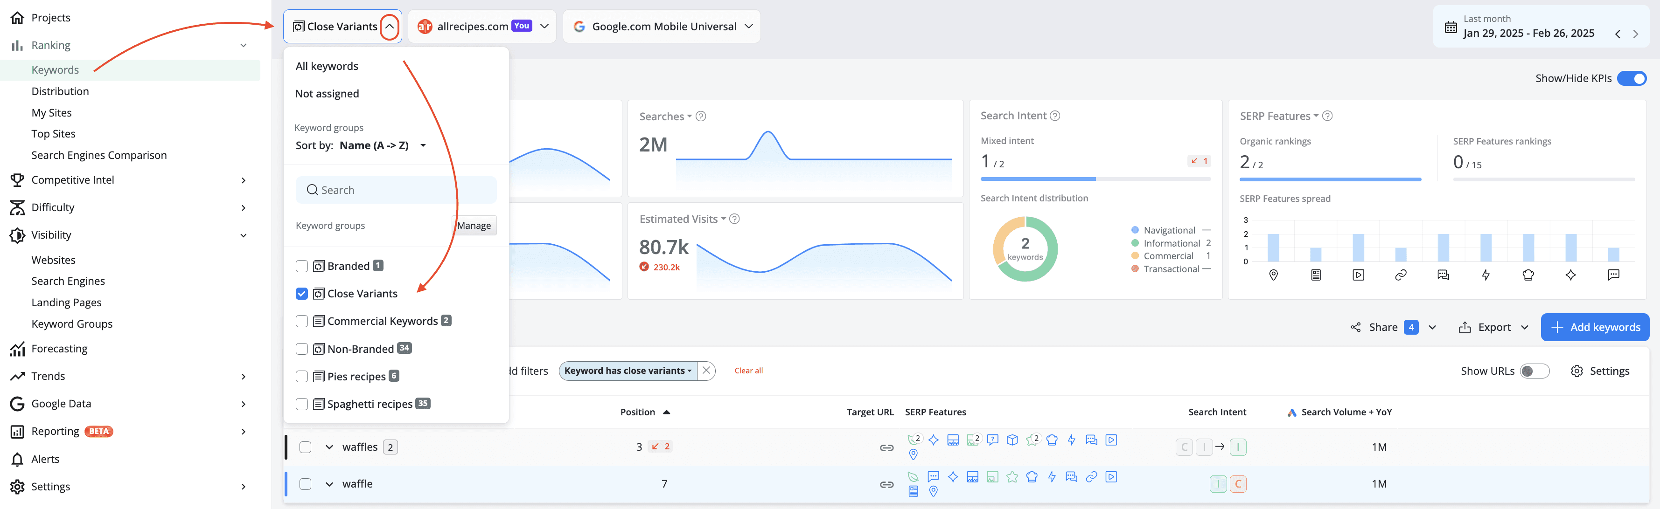Viewport: 1660px width, 509px height.
Task: Go to previous date range arrow
Action: click(x=1618, y=34)
